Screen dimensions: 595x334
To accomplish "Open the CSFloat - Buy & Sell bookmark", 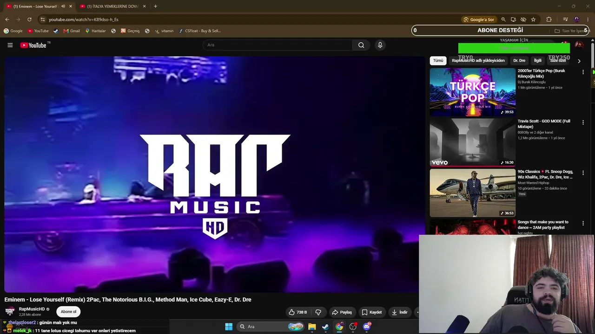I will pyautogui.click(x=200, y=31).
